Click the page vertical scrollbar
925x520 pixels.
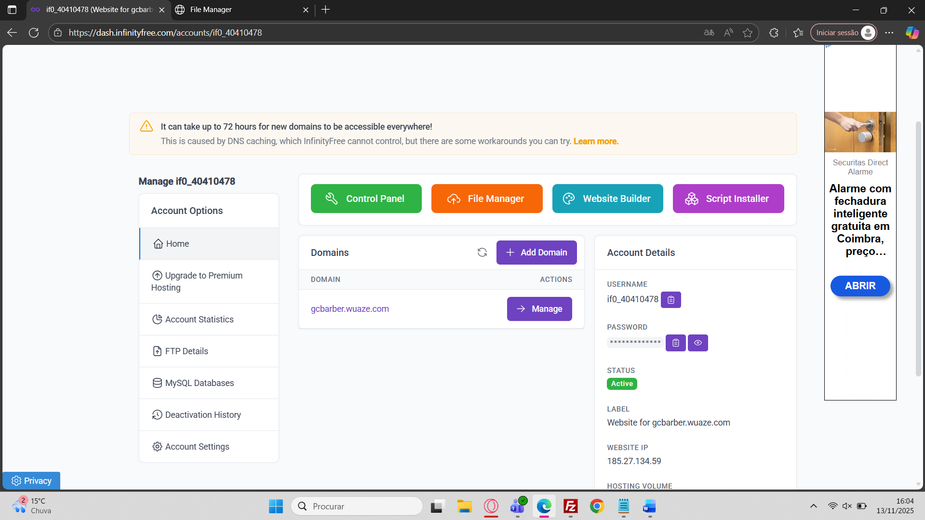[918, 248]
